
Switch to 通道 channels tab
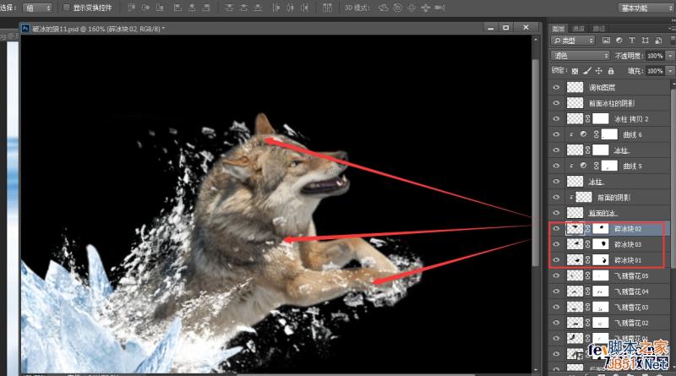[x=579, y=29]
